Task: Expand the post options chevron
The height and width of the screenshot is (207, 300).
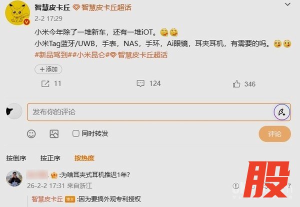Action: tap(288, 4)
